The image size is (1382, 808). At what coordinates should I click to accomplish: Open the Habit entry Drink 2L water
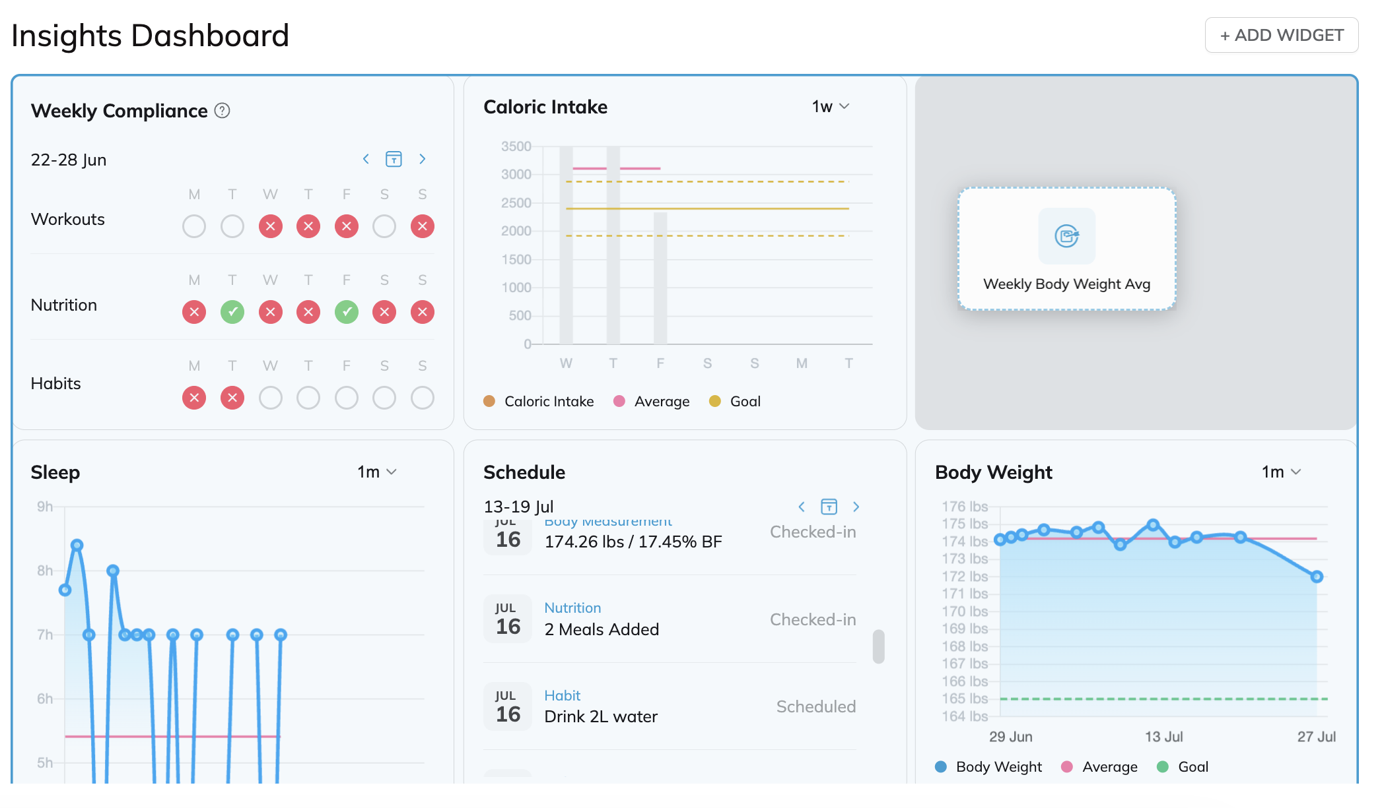pos(670,706)
